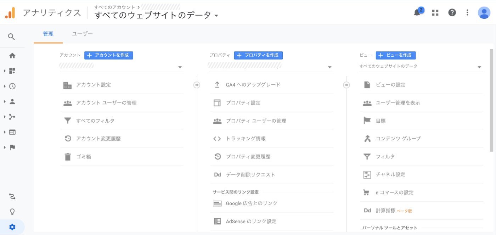Open the header すべてのウェブサイトのデータ picker

pyautogui.click(x=156, y=15)
